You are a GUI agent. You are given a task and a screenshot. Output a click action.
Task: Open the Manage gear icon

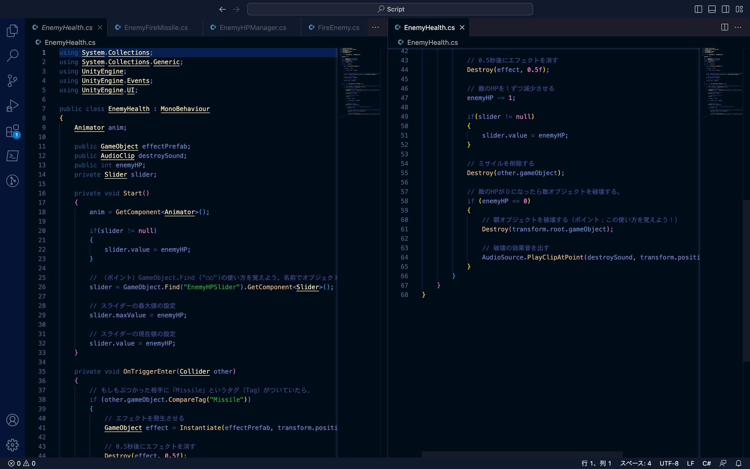click(12, 445)
